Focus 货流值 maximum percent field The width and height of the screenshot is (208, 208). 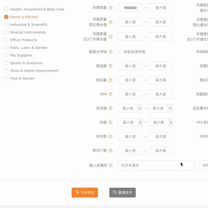(158, 108)
